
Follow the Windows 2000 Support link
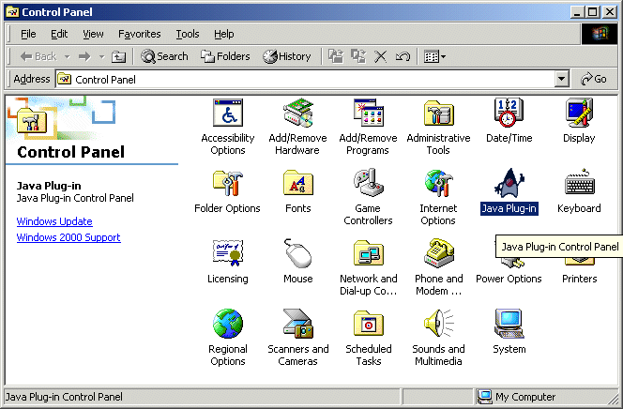tap(68, 237)
